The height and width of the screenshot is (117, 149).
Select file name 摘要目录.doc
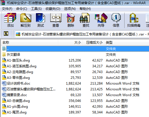tap(17, 95)
